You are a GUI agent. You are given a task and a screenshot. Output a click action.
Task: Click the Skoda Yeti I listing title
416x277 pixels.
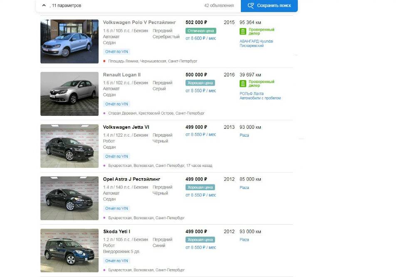click(117, 231)
